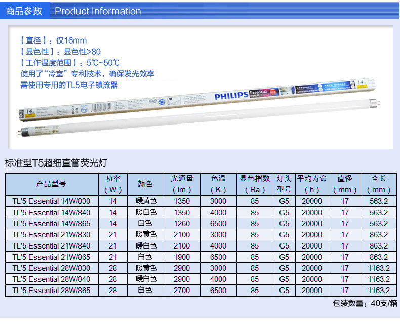Click the 1900 luminous flux value

click(x=182, y=257)
